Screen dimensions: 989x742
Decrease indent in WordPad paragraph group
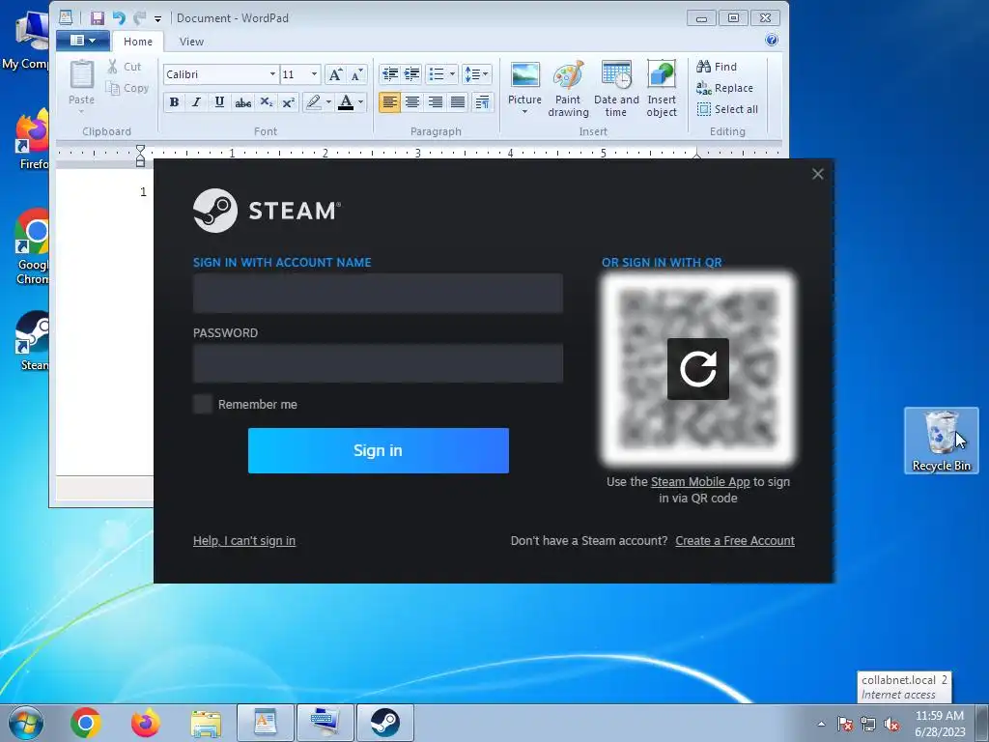pos(390,74)
